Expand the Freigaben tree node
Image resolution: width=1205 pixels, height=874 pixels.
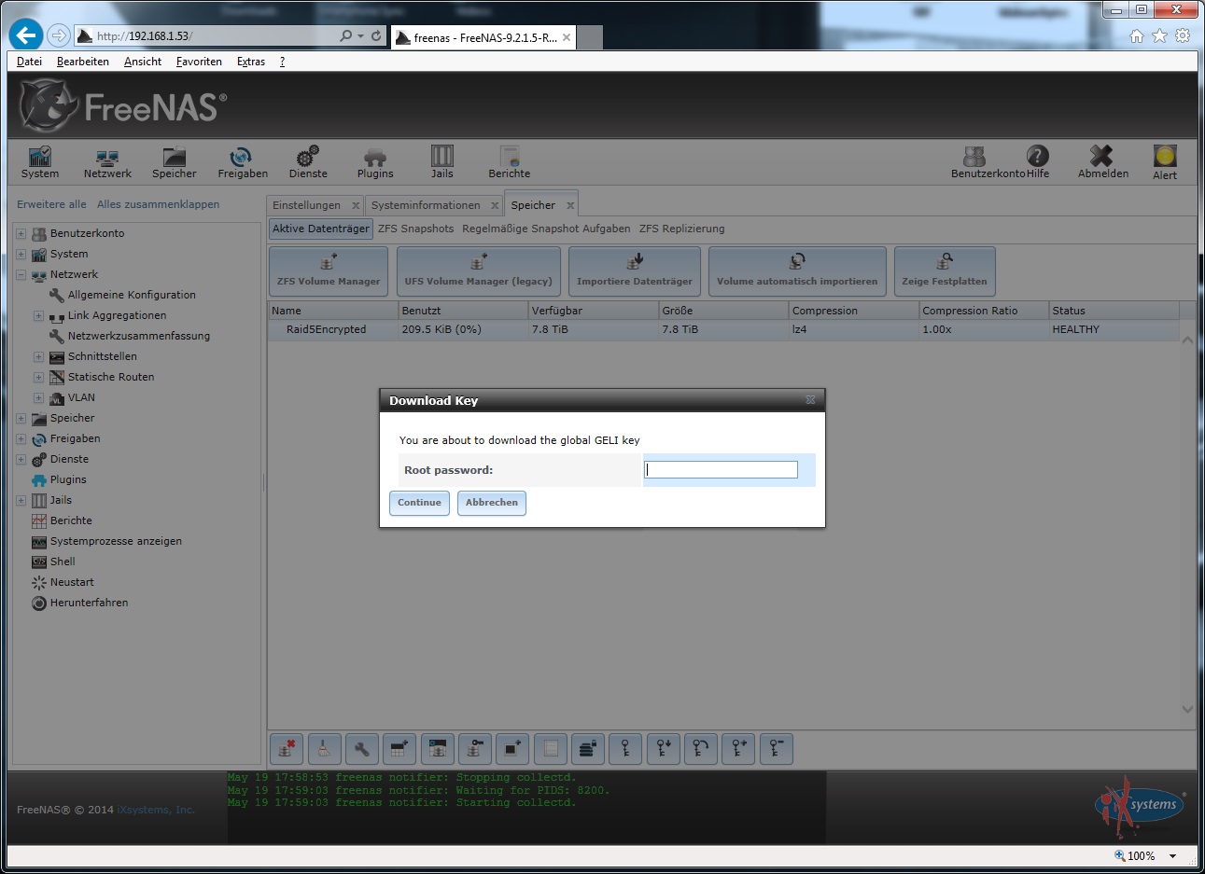(x=21, y=438)
